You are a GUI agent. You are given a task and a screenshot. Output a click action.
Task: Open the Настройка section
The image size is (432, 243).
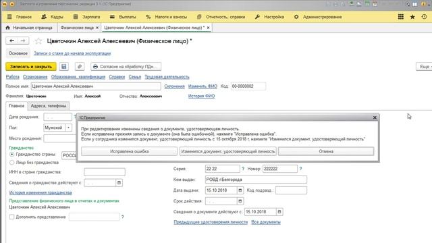(269, 17)
